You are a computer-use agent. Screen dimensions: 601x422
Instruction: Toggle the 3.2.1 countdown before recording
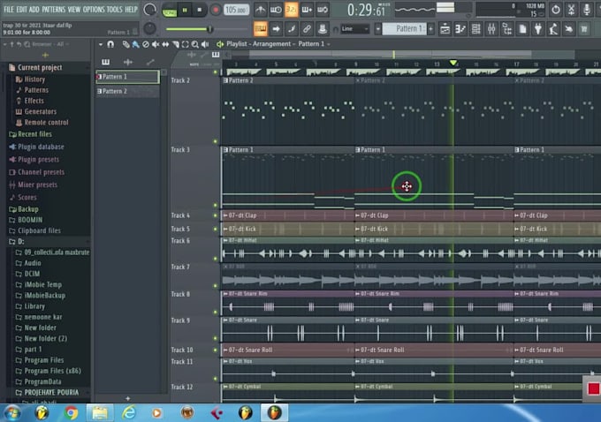click(x=292, y=10)
